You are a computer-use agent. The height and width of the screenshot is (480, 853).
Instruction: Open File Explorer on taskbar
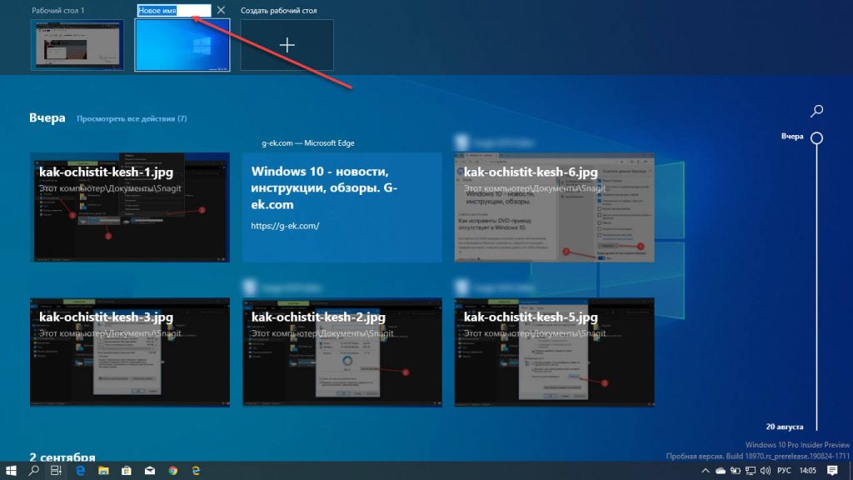103,470
